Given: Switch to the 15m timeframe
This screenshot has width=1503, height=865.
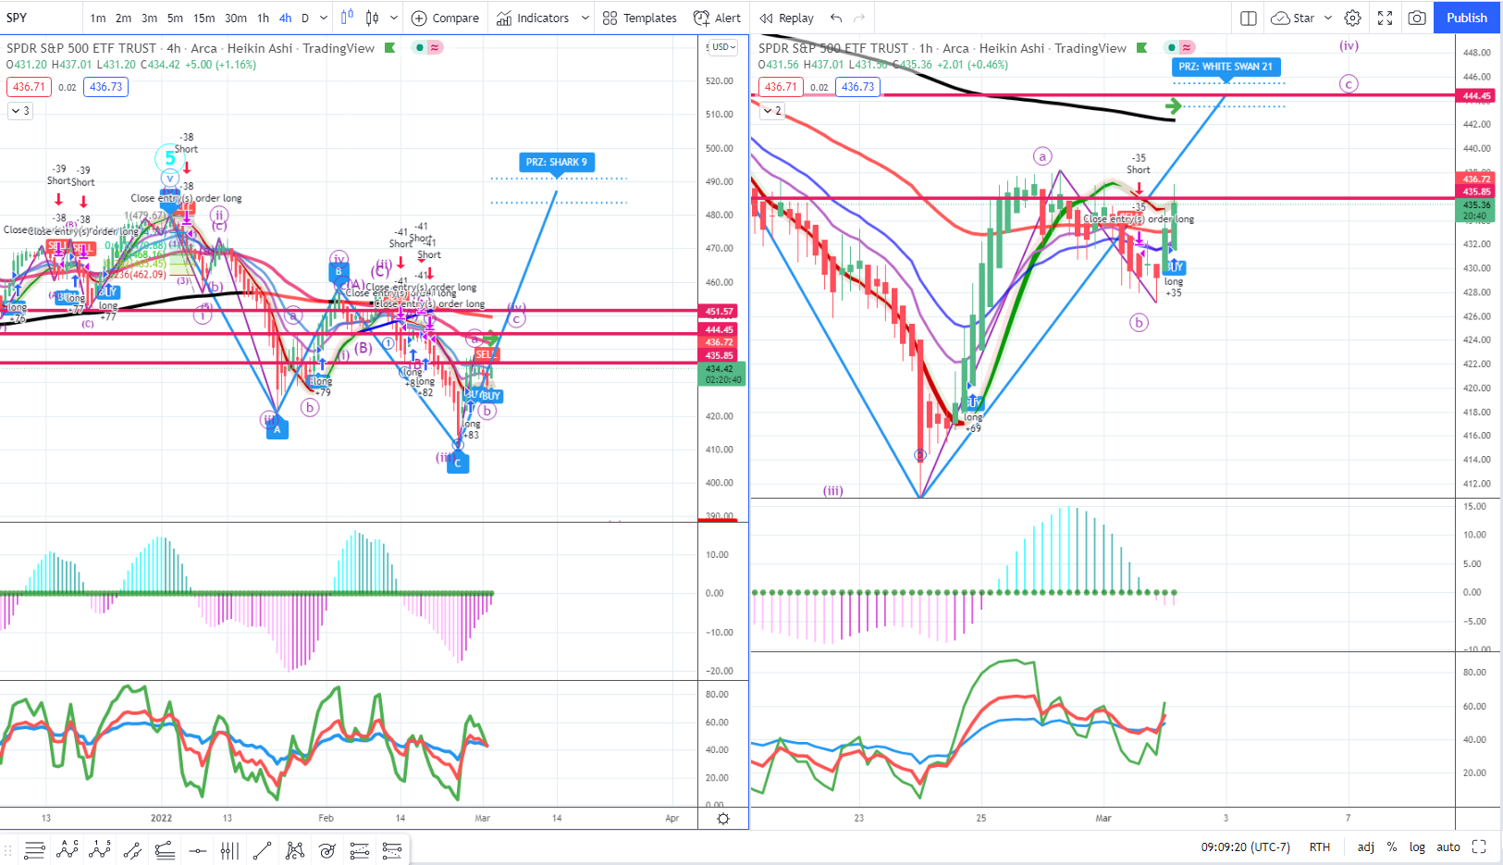Looking at the screenshot, I should (204, 18).
